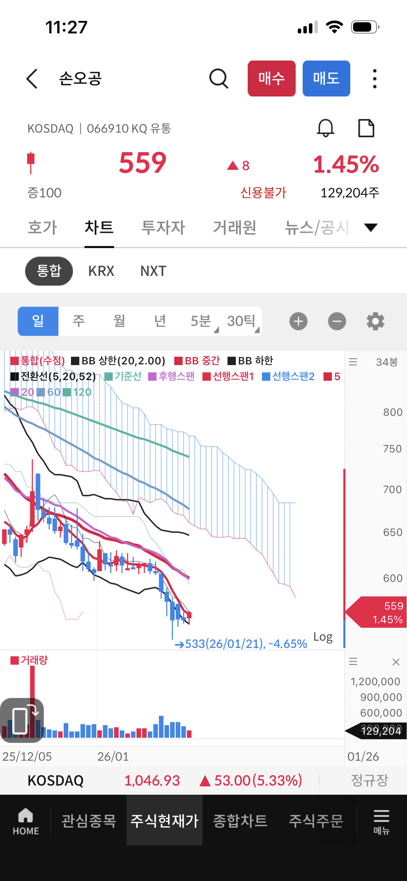Expand the tab list dropdown arrow

click(370, 228)
